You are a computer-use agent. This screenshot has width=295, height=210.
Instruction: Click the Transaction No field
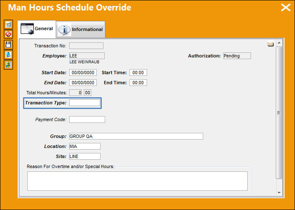click(86, 46)
